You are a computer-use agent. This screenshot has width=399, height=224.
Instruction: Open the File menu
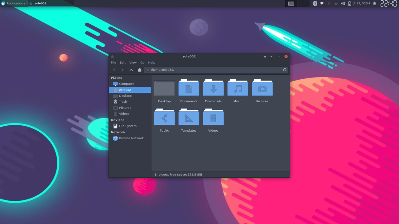113,63
